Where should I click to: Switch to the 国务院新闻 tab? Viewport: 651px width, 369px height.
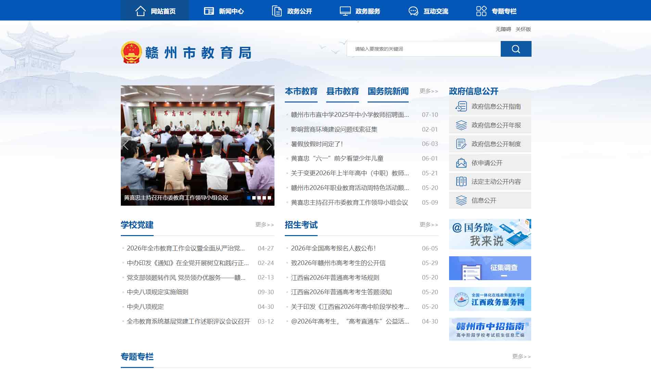(x=388, y=91)
